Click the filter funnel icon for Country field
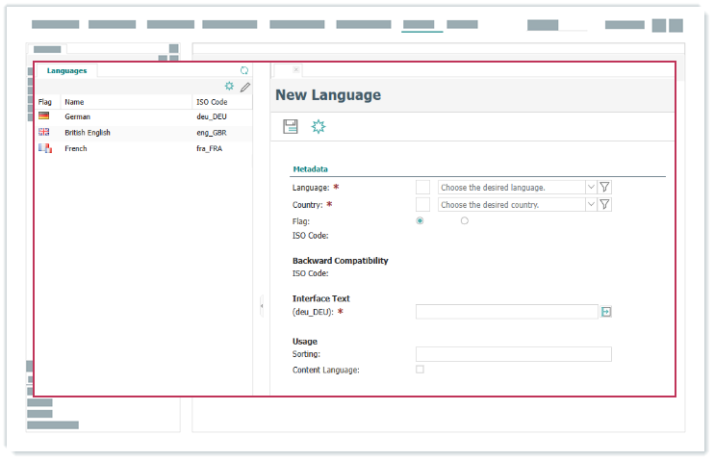 604,204
